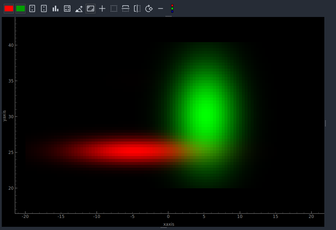Click the y-axis tick label 30

[x=11, y=117]
